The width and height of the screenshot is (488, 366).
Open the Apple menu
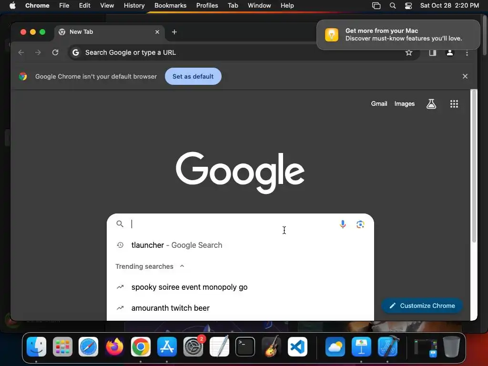point(12,6)
